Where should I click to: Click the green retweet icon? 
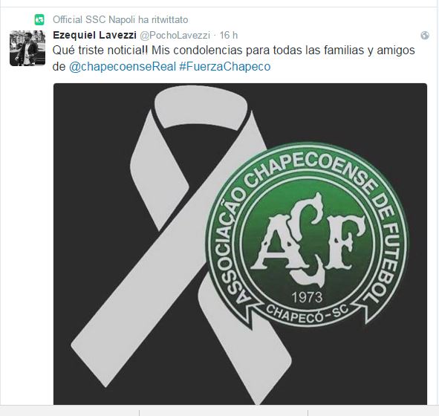tap(39, 20)
